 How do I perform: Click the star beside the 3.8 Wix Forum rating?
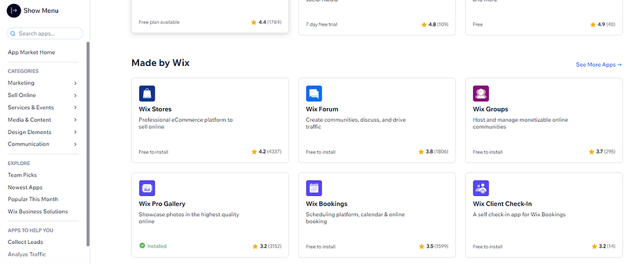pos(421,152)
